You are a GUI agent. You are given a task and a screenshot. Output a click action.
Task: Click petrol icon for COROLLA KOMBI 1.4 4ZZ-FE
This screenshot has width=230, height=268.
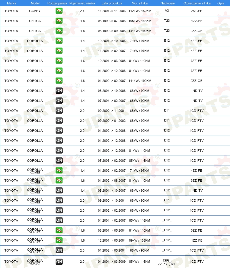tap(59, 171)
